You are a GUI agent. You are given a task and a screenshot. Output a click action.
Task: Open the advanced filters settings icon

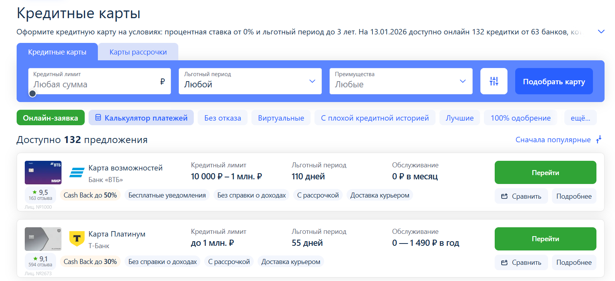494,81
